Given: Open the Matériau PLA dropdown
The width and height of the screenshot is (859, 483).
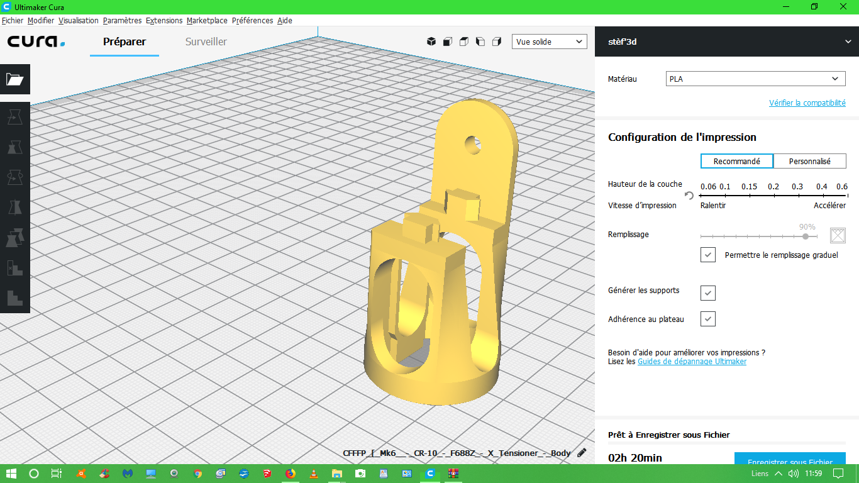Looking at the screenshot, I should (756, 79).
